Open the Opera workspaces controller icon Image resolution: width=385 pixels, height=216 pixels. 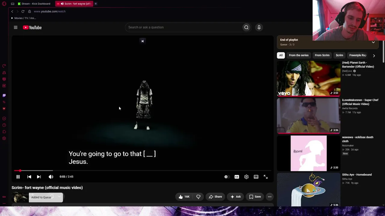13,4
